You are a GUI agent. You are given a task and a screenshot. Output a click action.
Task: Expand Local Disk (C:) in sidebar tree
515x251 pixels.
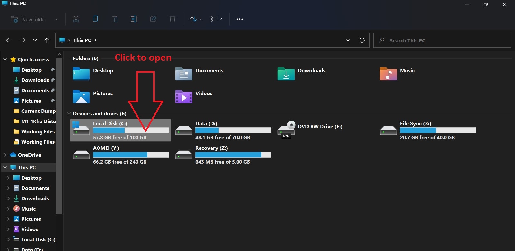(x=8, y=239)
